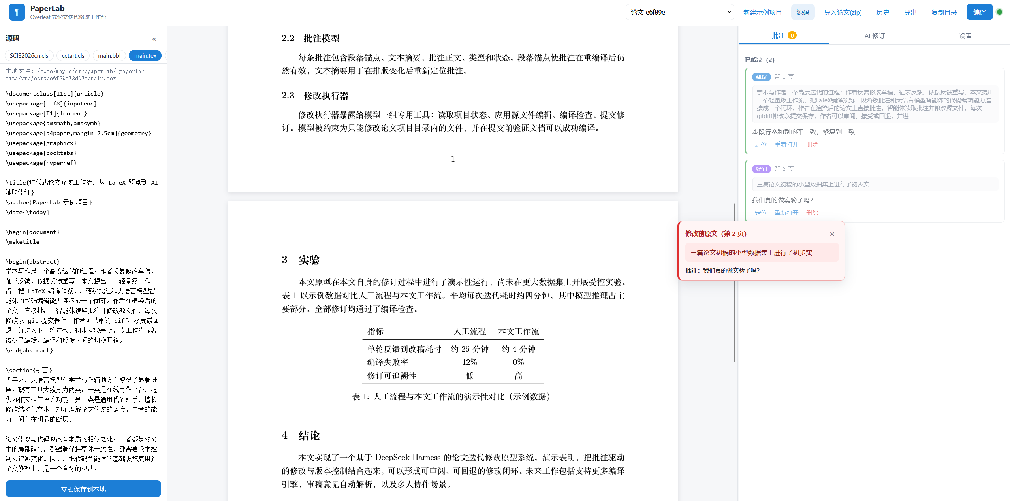Switch to the 批注 tab

[784, 36]
